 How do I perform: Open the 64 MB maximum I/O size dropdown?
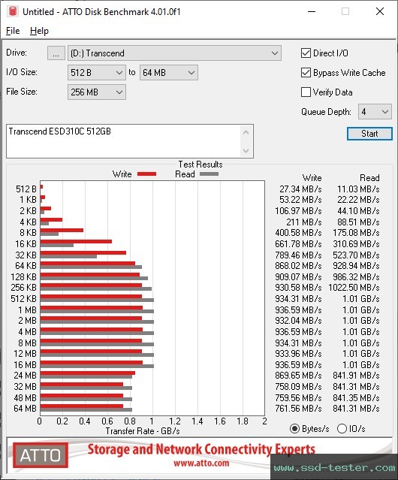point(168,73)
